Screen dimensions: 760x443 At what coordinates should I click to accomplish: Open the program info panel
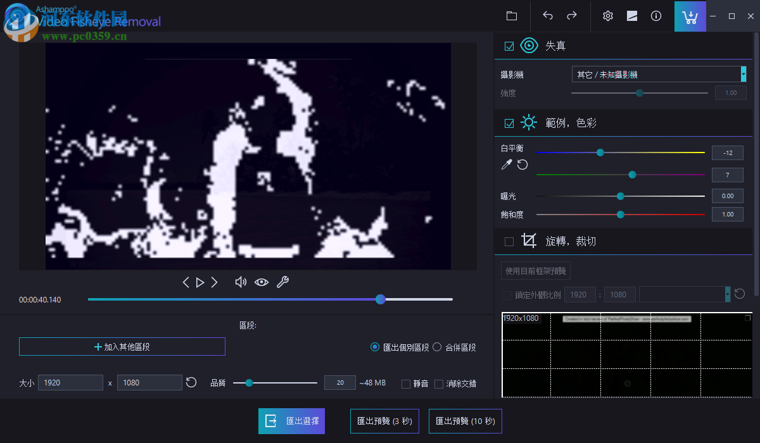(x=655, y=16)
